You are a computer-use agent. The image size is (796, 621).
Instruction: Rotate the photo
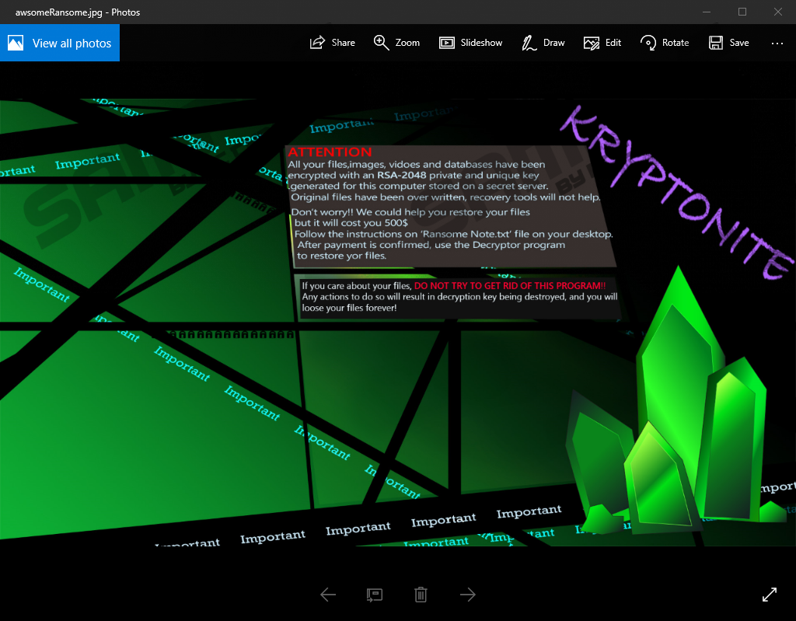pos(665,43)
